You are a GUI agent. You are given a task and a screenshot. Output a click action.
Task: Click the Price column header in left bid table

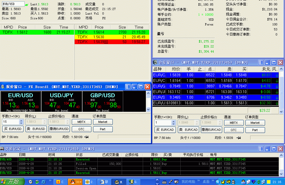22,27
